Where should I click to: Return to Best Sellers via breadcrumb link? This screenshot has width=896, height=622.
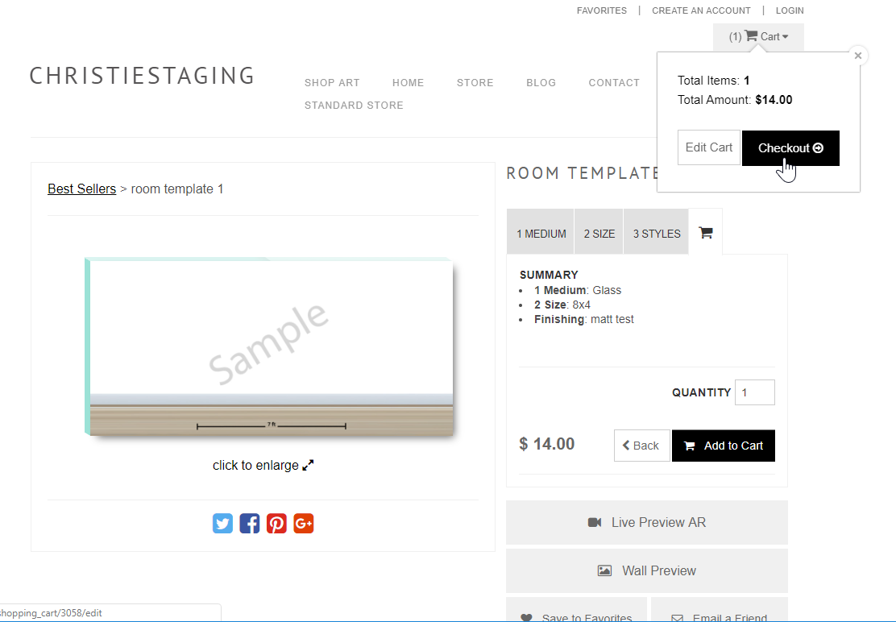point(81,189)
